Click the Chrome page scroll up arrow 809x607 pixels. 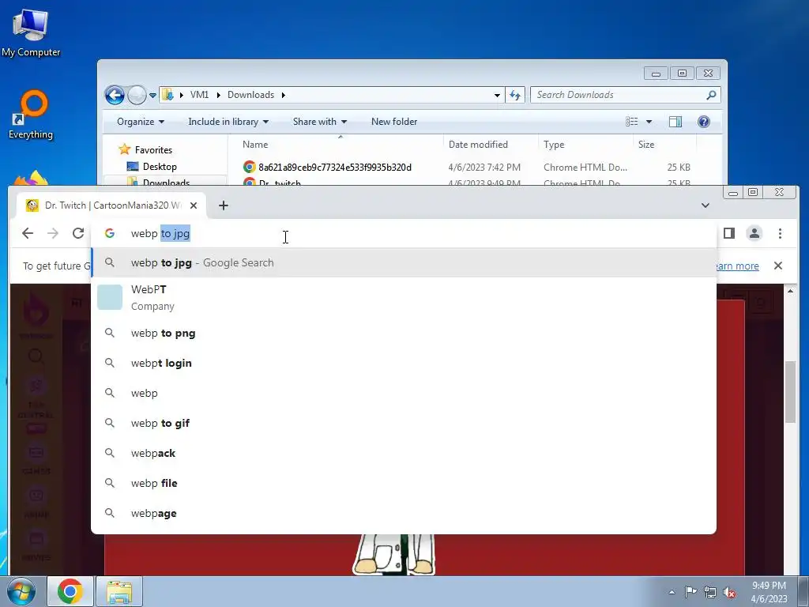pos(790,291)
